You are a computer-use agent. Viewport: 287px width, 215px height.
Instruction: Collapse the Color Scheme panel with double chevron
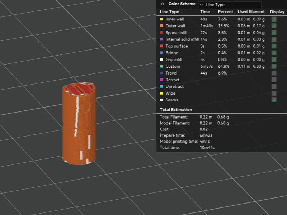(x=163, y=4)
